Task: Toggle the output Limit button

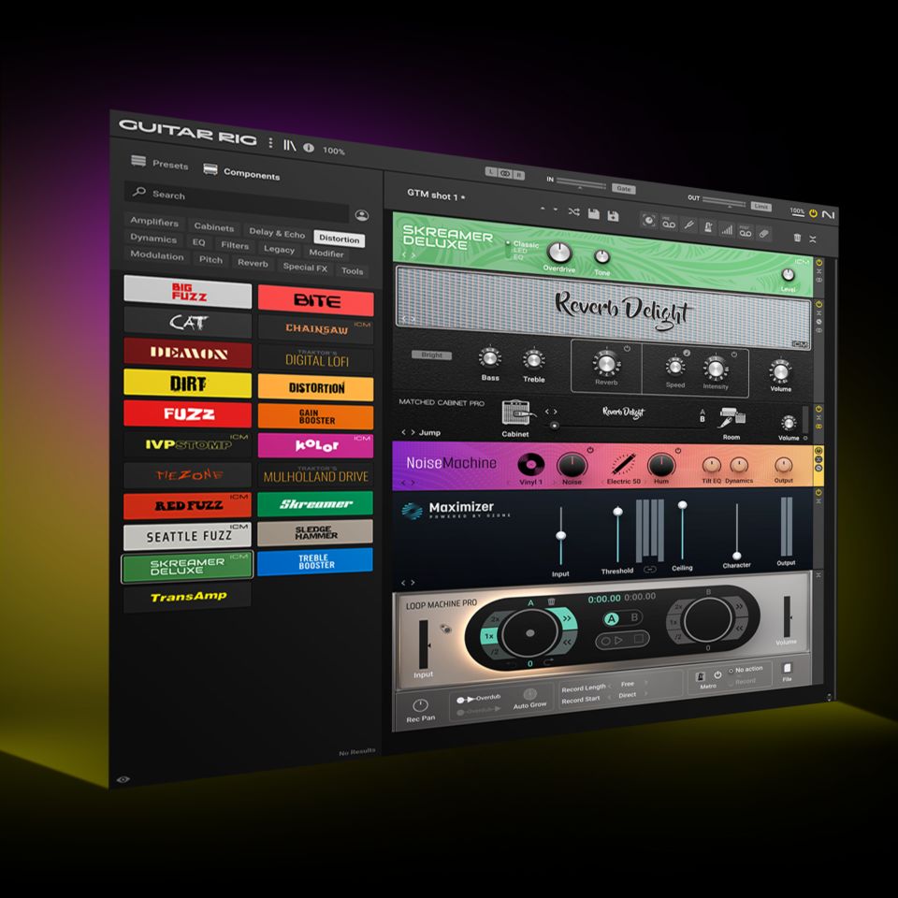Action: [x=760, y=206]
